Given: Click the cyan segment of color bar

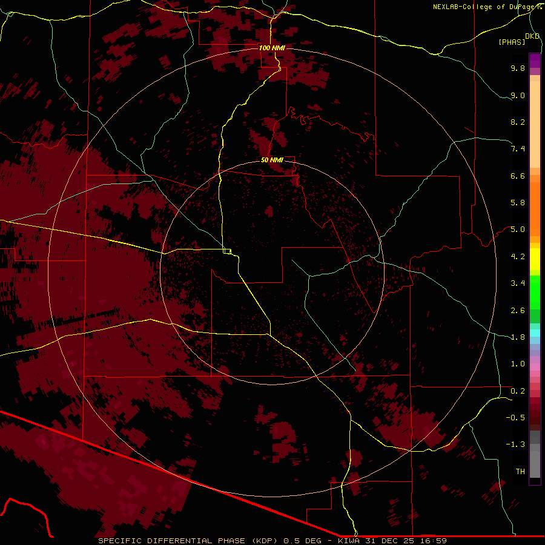Looking at the screenshot, I should tap(535, 332).
